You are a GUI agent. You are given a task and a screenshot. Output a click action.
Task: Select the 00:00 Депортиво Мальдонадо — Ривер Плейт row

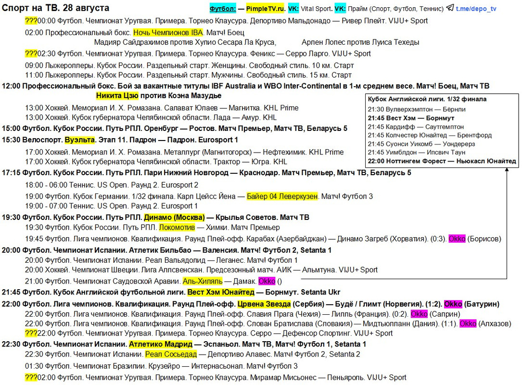(227, 21)
